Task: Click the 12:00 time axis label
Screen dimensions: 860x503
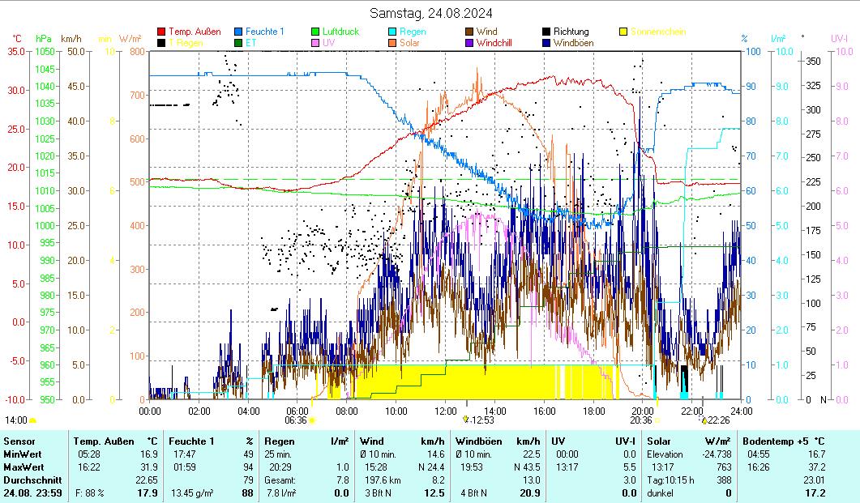Action: coord(446,411)
